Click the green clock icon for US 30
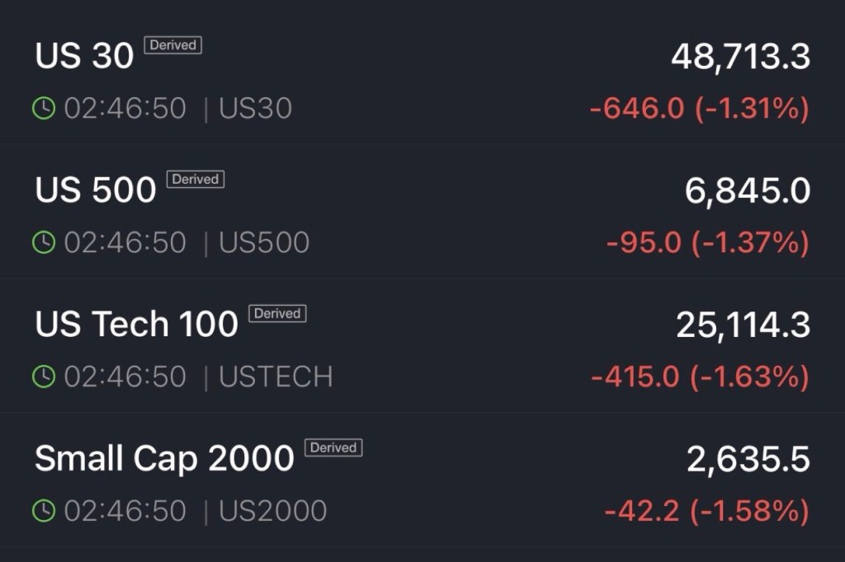The height and width of the screenshot is (562, 845). click(x=44, y=109)
